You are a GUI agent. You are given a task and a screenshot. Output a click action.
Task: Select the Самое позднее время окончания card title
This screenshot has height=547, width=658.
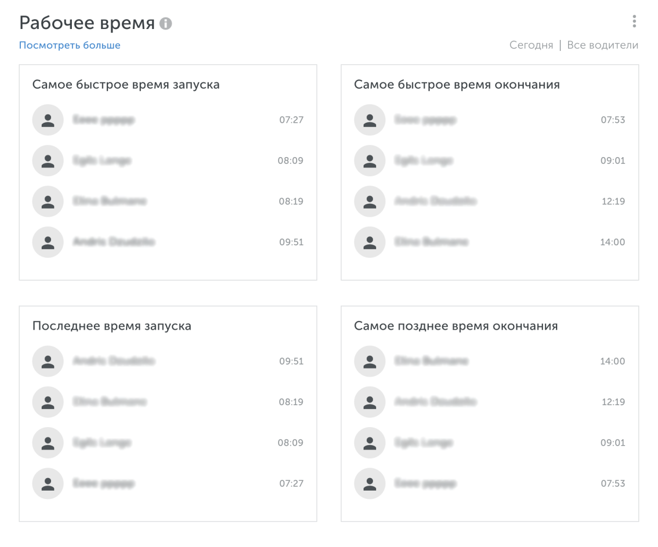coord(456,326)
